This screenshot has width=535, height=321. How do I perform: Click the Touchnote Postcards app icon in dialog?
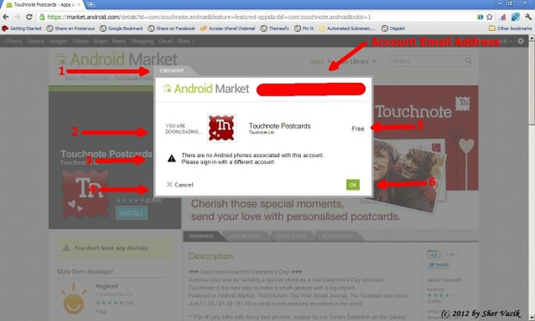(x=222, y=128)
